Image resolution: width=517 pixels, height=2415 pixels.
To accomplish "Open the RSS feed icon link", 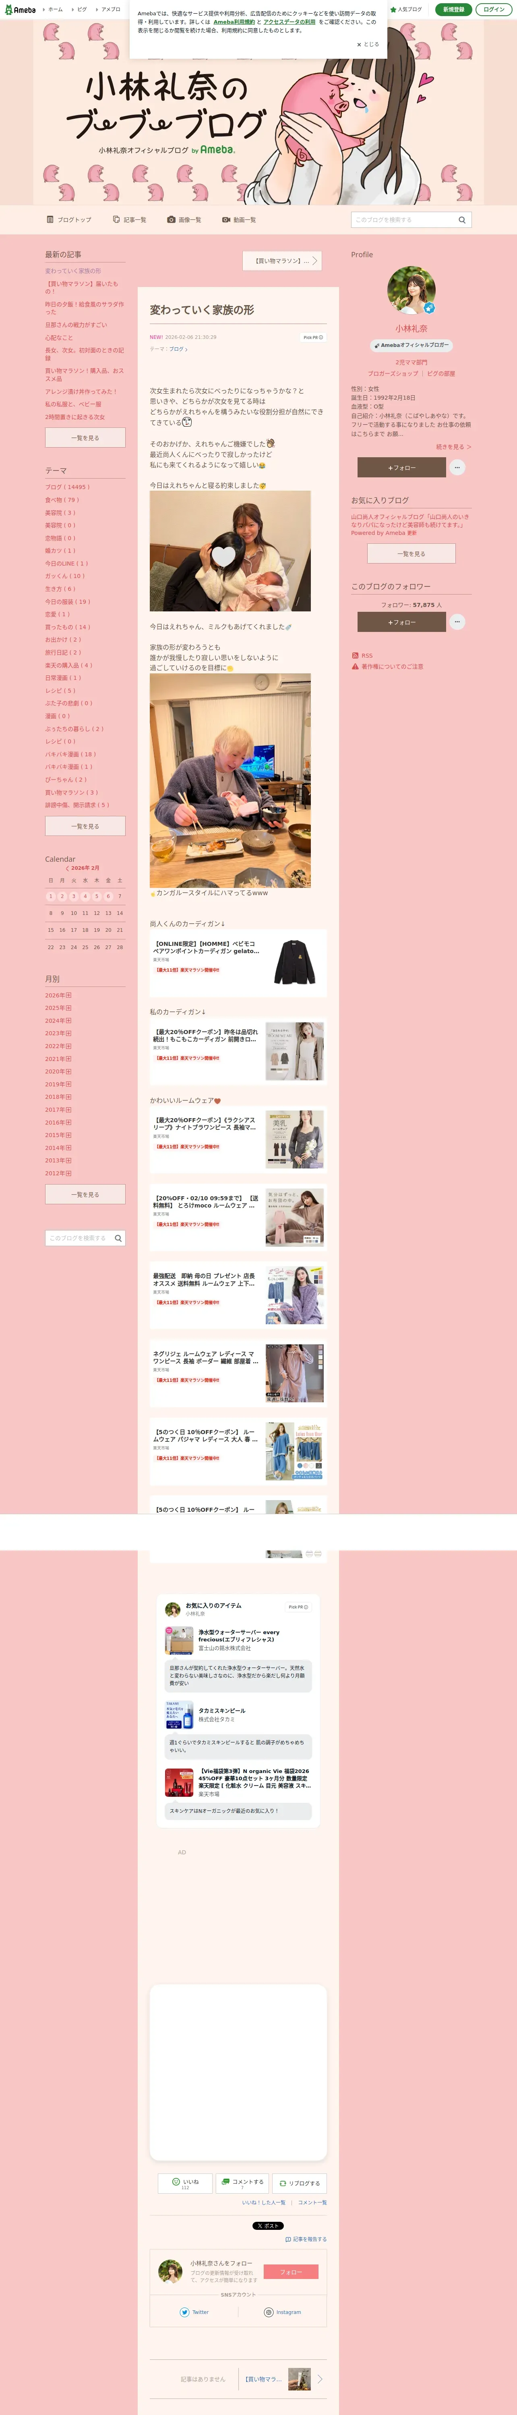I will pos(355,655).
